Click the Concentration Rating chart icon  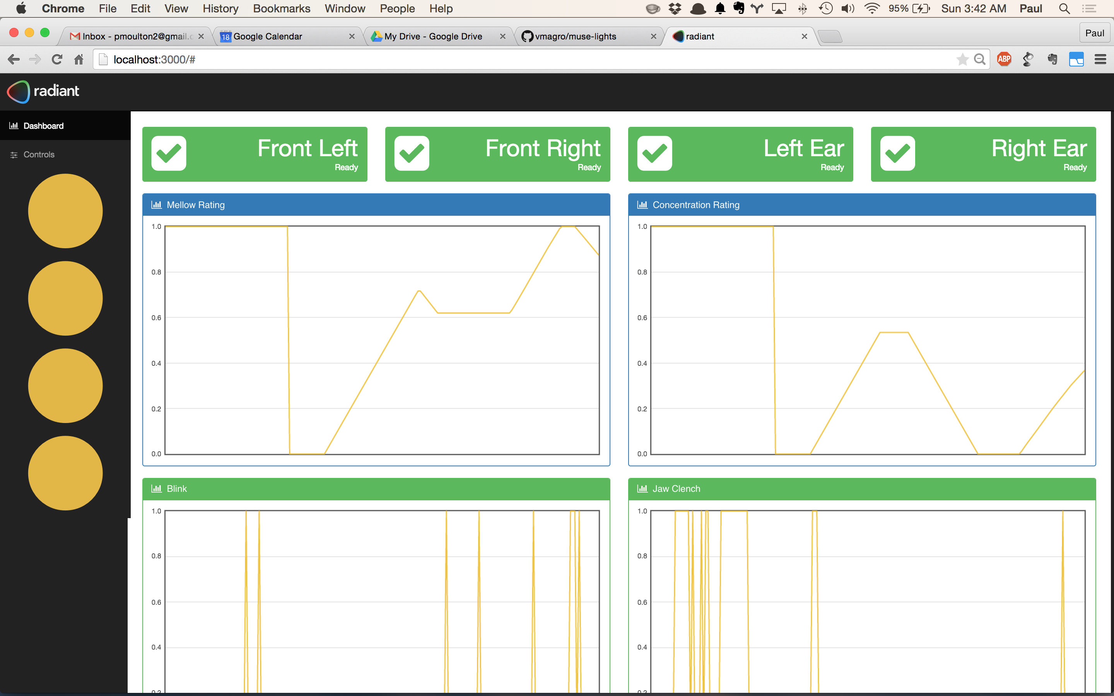[x=642, y=205]
